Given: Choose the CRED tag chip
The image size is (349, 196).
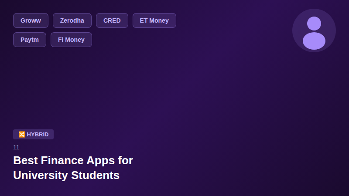Looking at the screenshot, I should (x=112, y=20).
